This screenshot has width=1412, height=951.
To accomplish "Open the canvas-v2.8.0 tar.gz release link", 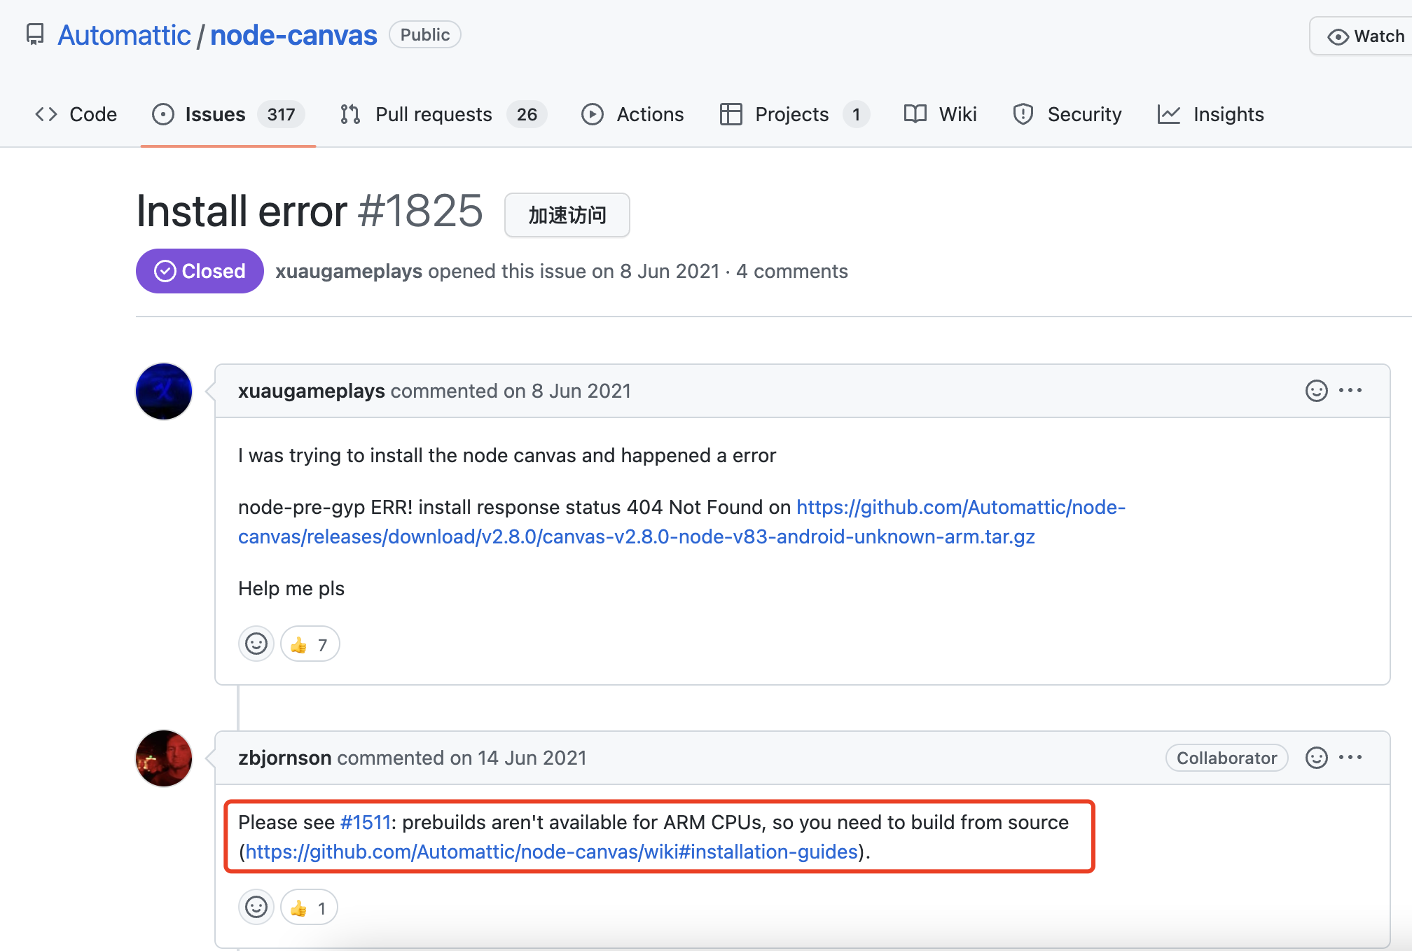I will pyautogui.click(x=682, y=522).
